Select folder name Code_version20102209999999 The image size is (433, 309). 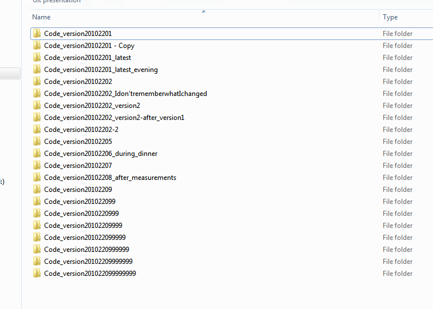tap(88, 262)
